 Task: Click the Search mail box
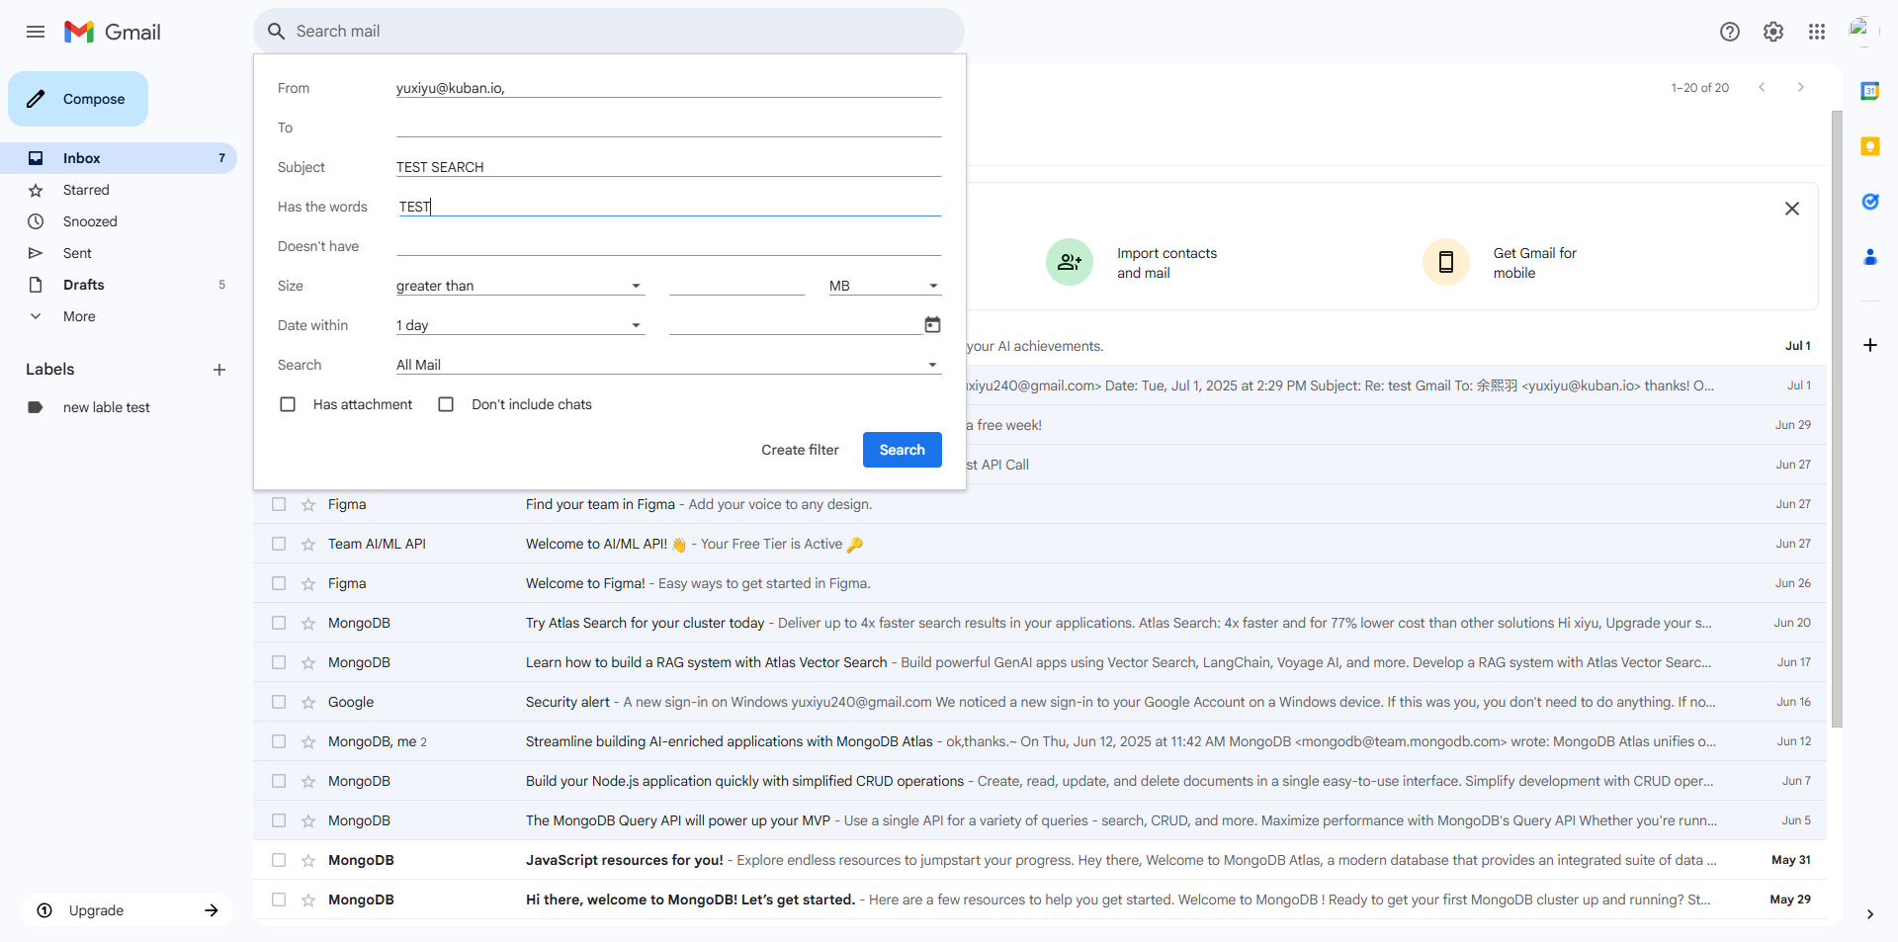(609, 32)
